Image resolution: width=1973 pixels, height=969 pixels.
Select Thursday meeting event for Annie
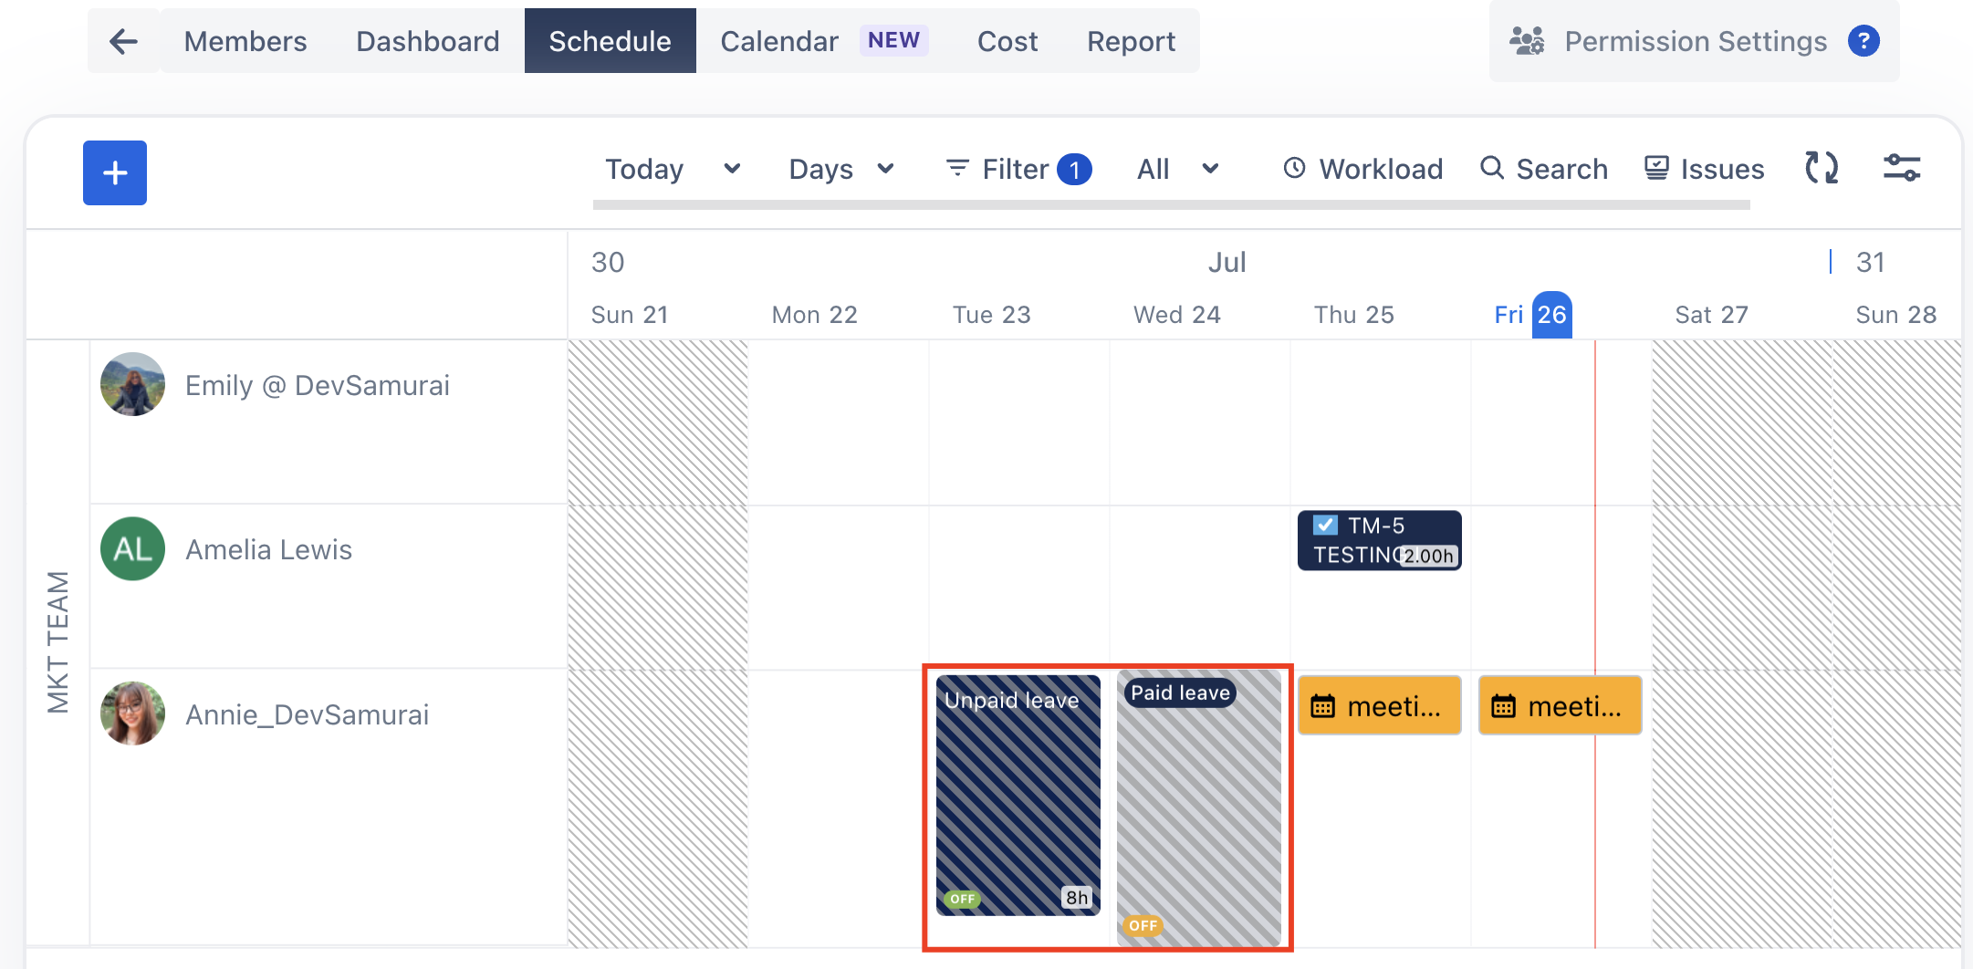(x=1379, y=705)
